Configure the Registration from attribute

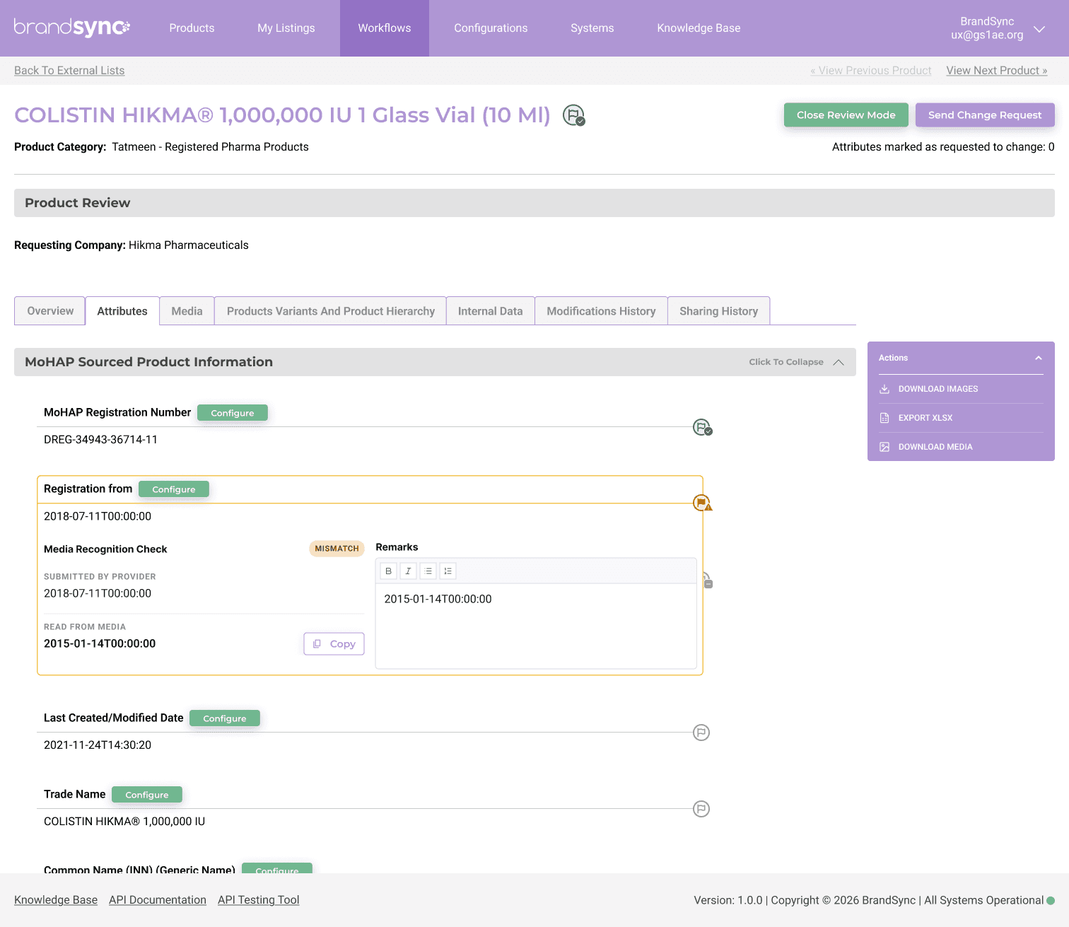174,489
